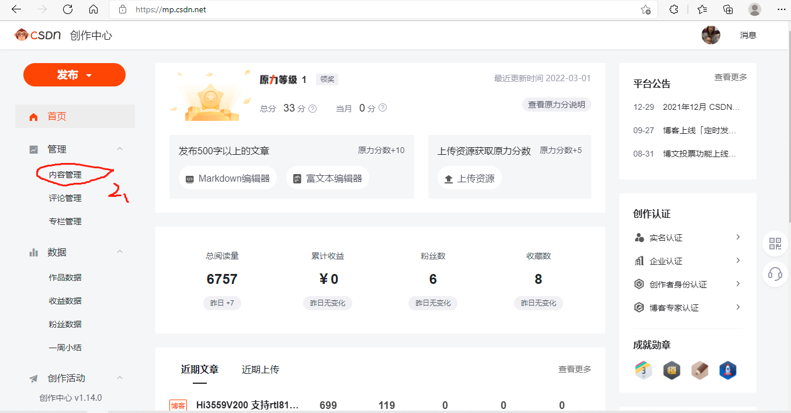The height and width of the screenshot is (413, 791).
Task: Open 消息 in the header
Action: pos(748,35)
